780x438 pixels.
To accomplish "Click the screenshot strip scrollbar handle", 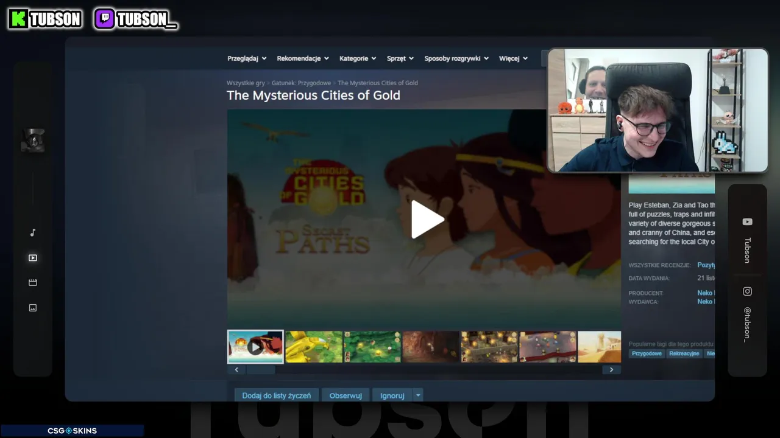I will click(x=261, y=370).
